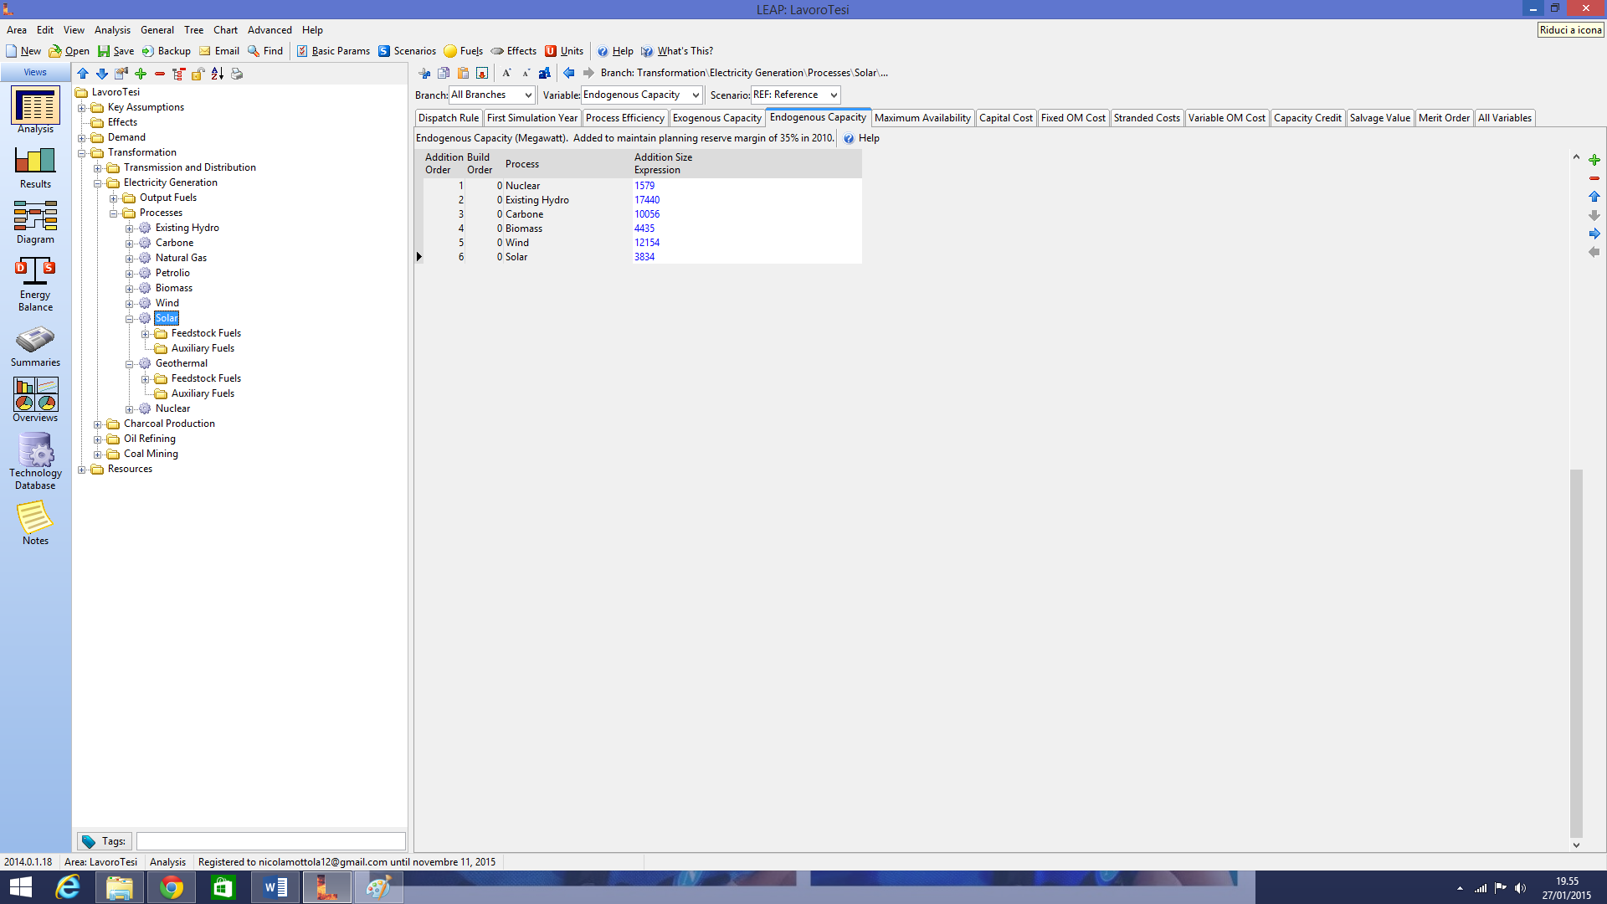1607x904 pixels.
Task: Click the print tree icon
Action: click(x=237, y=74)
